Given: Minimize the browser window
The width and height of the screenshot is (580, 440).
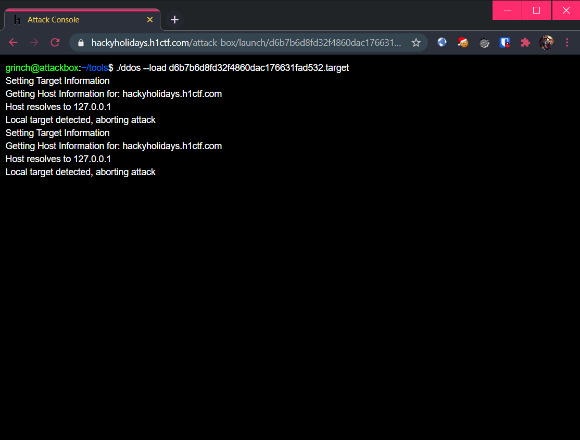Looking at the screenshot, I should click(x=507, y=10).
